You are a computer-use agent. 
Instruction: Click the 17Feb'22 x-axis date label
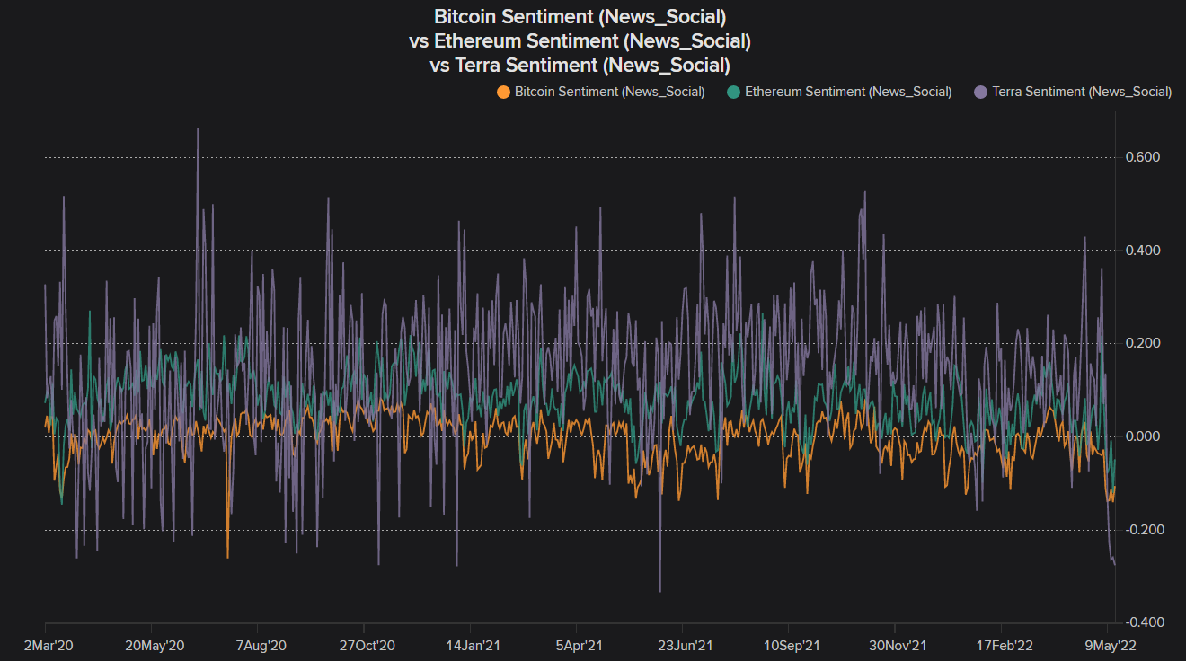click(1004, 645)
